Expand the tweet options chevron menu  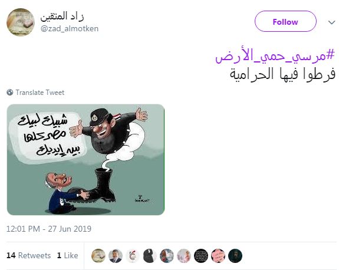pyautogui.click(x=331, y=22)
